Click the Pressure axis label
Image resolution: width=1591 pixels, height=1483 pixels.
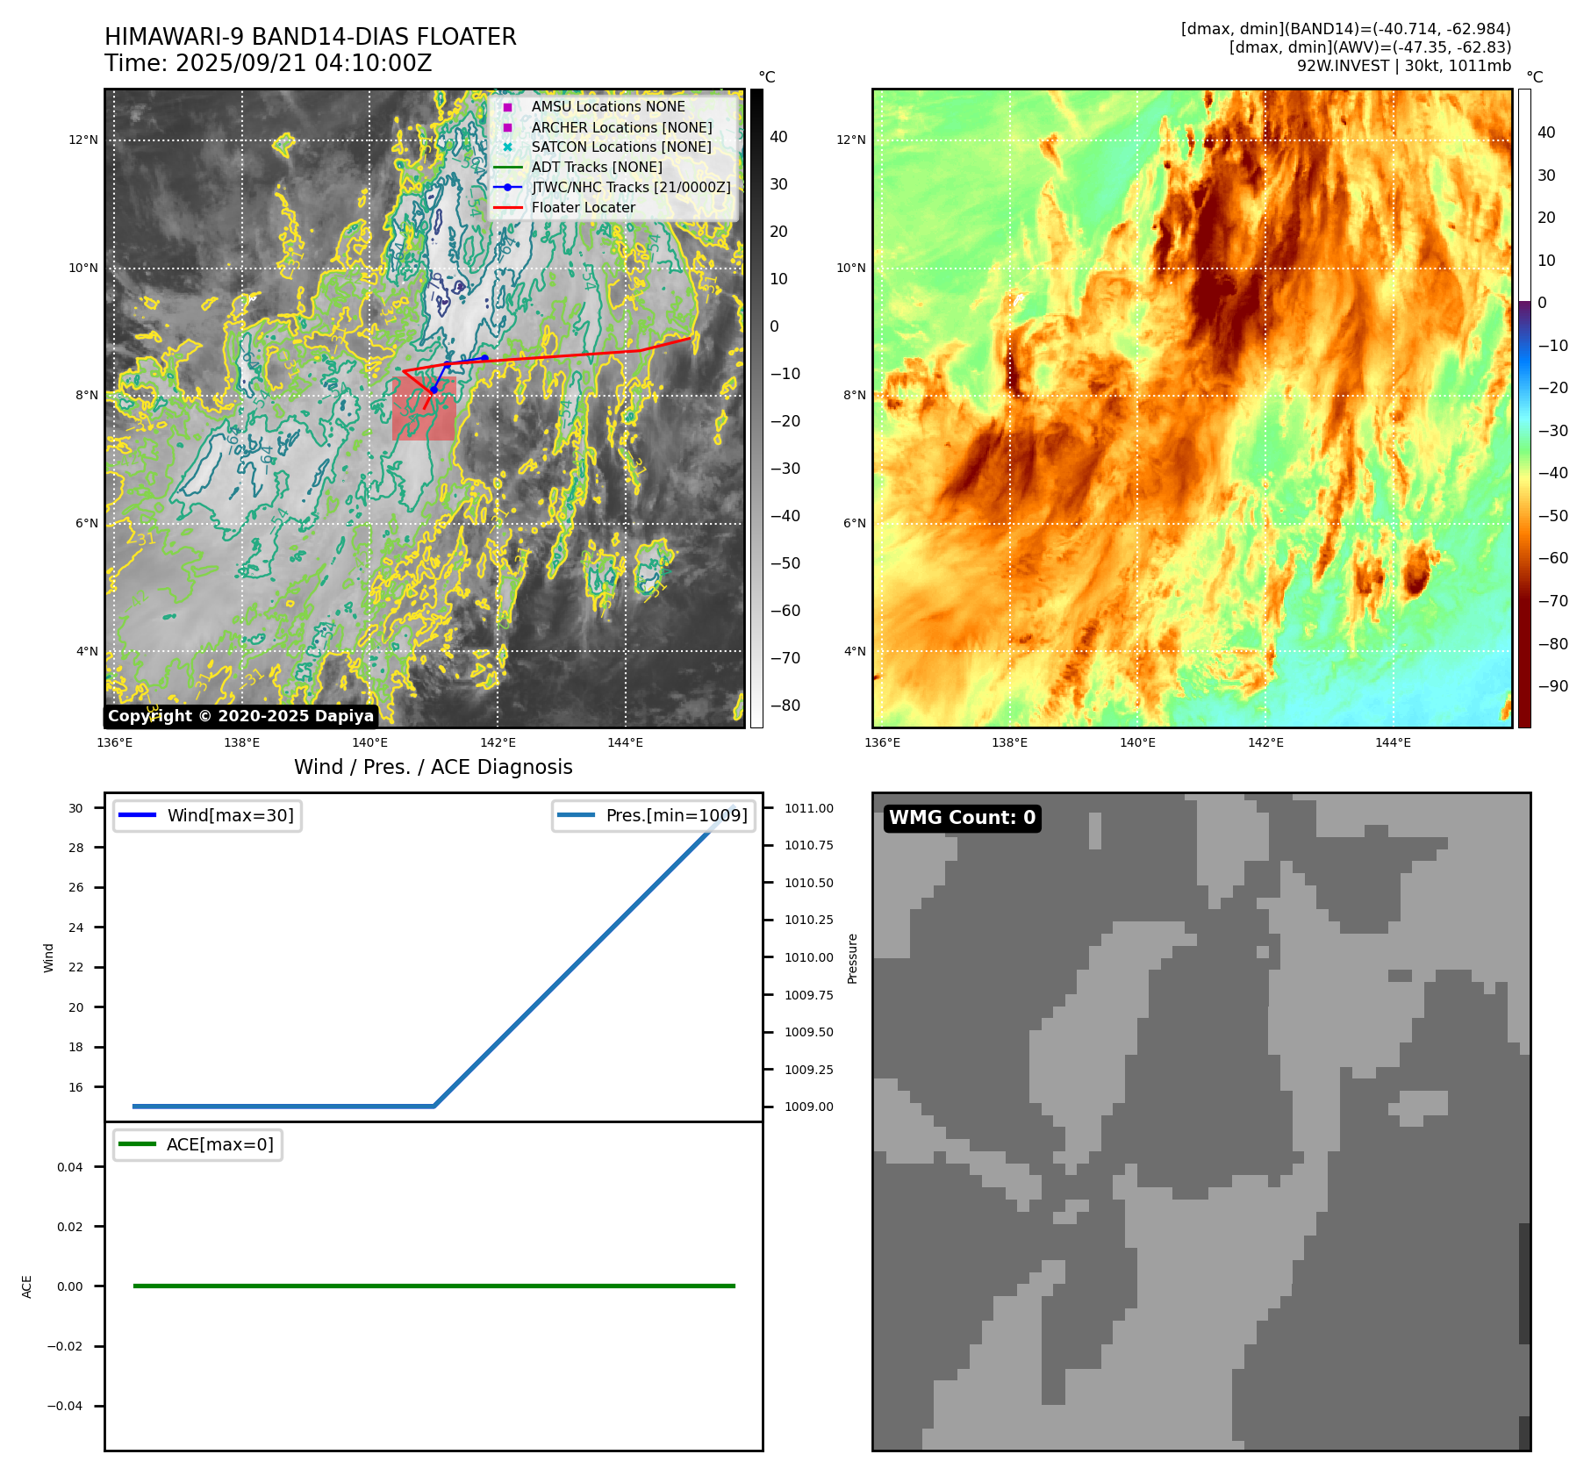click(x=852, y=958)
